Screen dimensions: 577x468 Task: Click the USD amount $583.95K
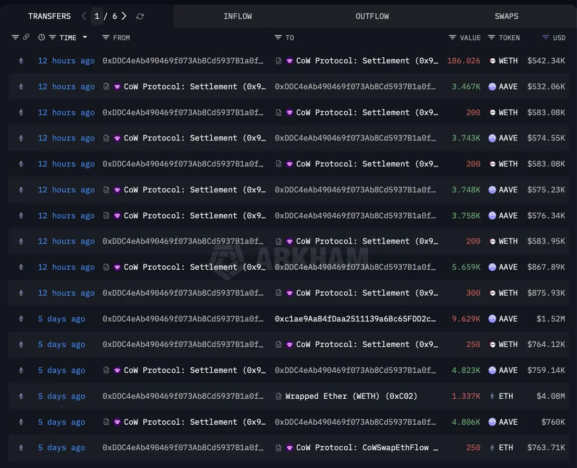[546, 241]
